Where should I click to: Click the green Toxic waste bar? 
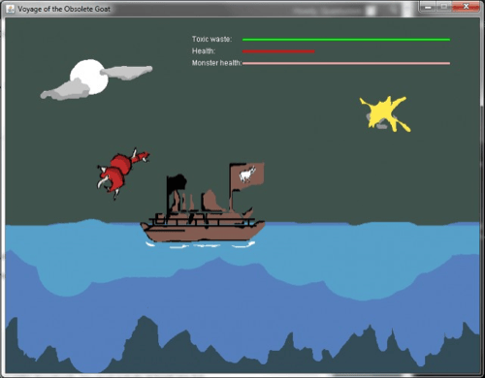346,40
